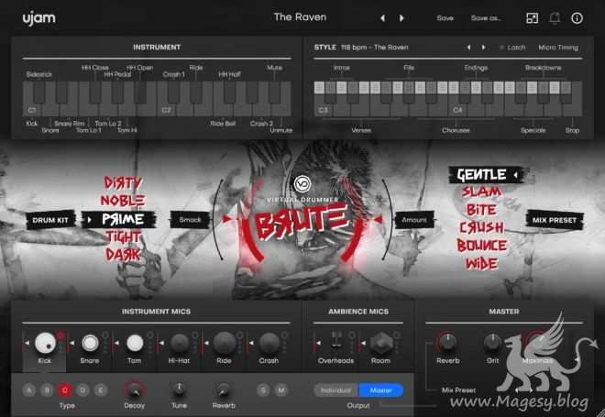Toggle the Solo S button
This screenshot has height=417, width=605.
pyautogui.click(x=263, y=390)
